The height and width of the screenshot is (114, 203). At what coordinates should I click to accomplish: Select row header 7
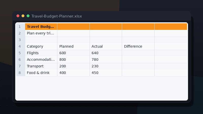pos(20,66)
